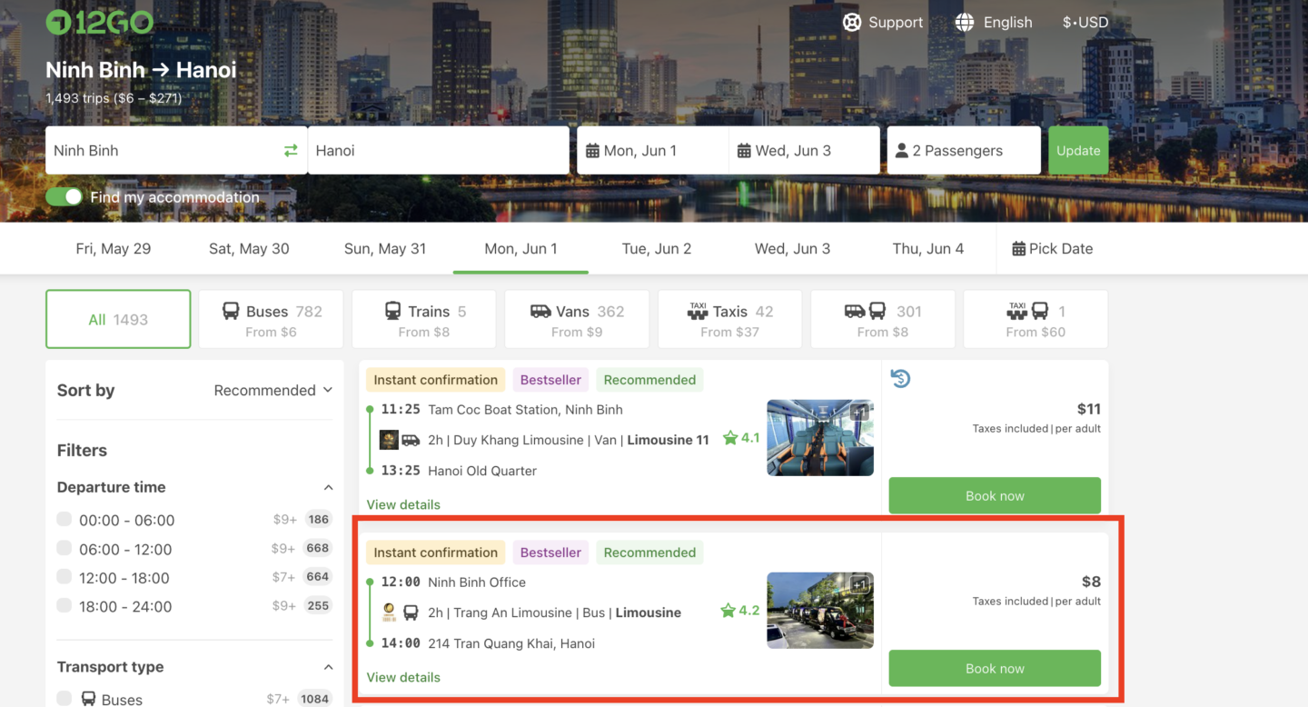Click the bus icon in the Trang An row
This screenshot has height=707, width=1308.
(x=411, y=612)
